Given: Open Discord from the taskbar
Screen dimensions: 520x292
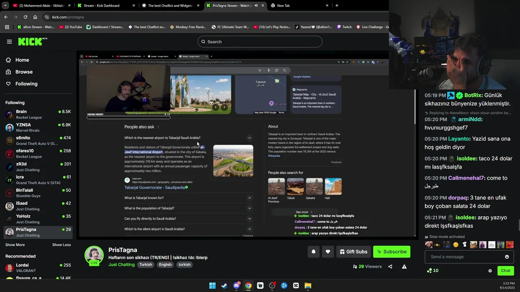Looking at the screenshot, I should [236, 286].
